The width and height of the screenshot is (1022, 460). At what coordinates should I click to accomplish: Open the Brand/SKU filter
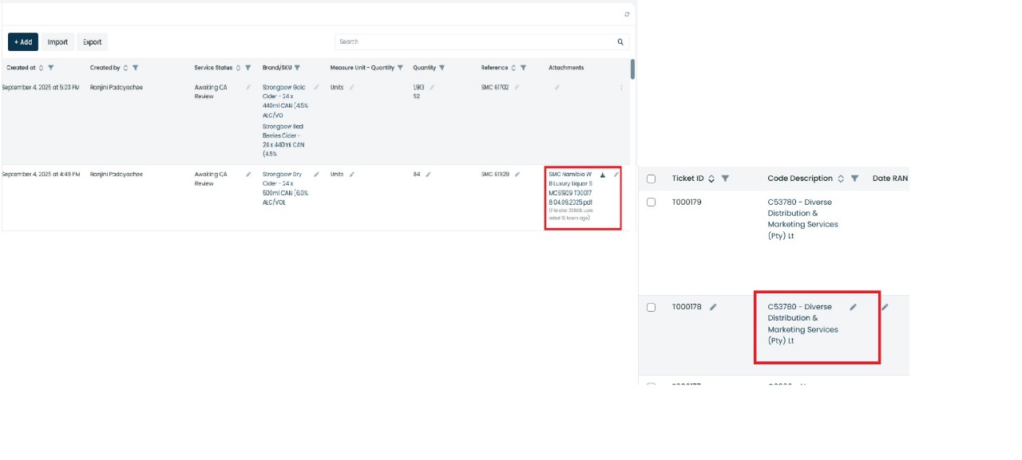(297, 68)
